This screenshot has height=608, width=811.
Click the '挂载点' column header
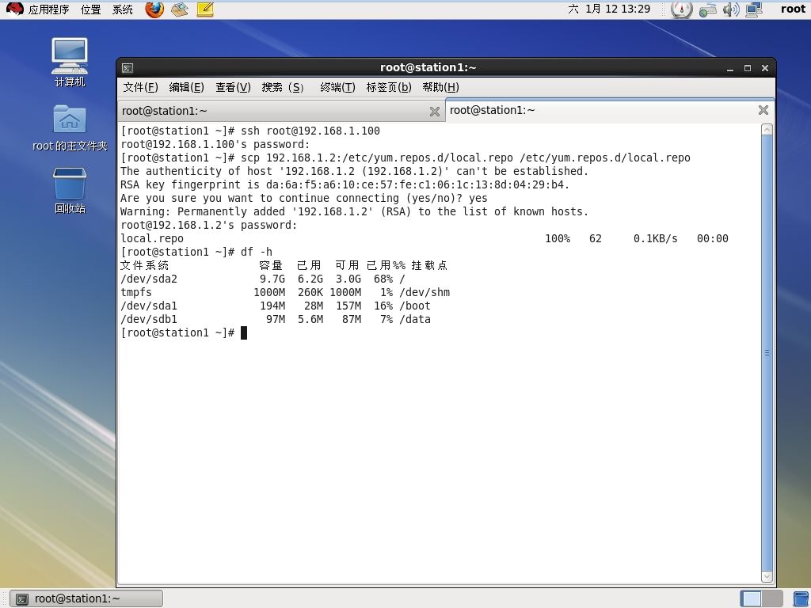point(429,266)
